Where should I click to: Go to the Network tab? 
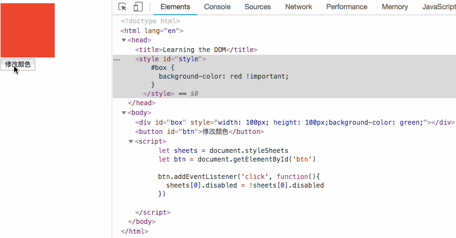click(x=298, y=7)
